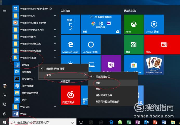Open the Groove 音乐 tile
180x125 pixels.
click(154, 24)
